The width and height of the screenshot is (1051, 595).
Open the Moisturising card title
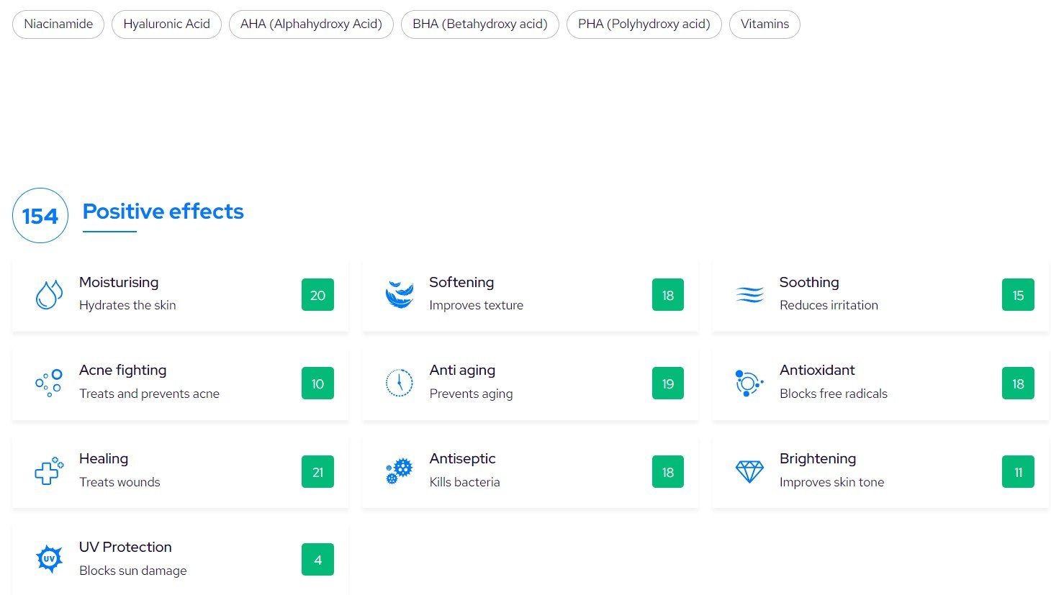(x=119, y=283)
